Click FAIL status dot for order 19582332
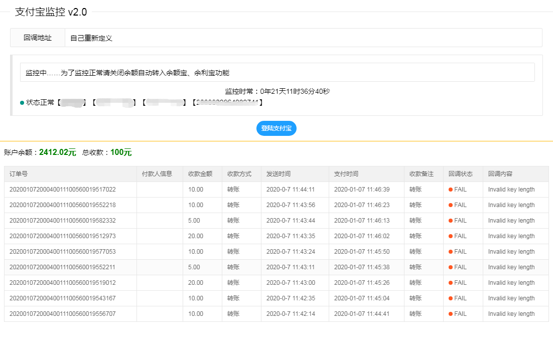 (x=450, y=221)
